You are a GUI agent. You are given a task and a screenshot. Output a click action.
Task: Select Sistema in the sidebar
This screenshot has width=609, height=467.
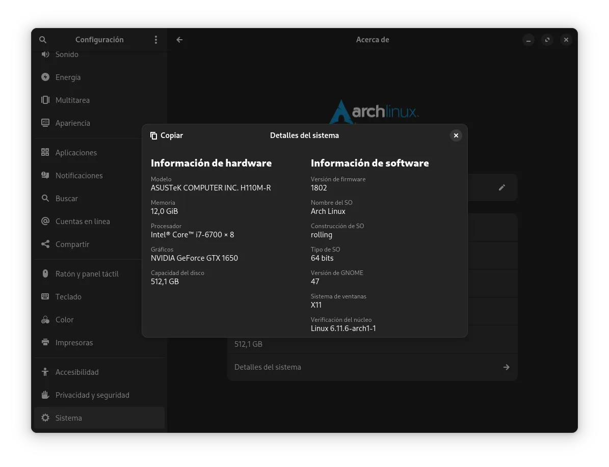click(x=99, y=418)
